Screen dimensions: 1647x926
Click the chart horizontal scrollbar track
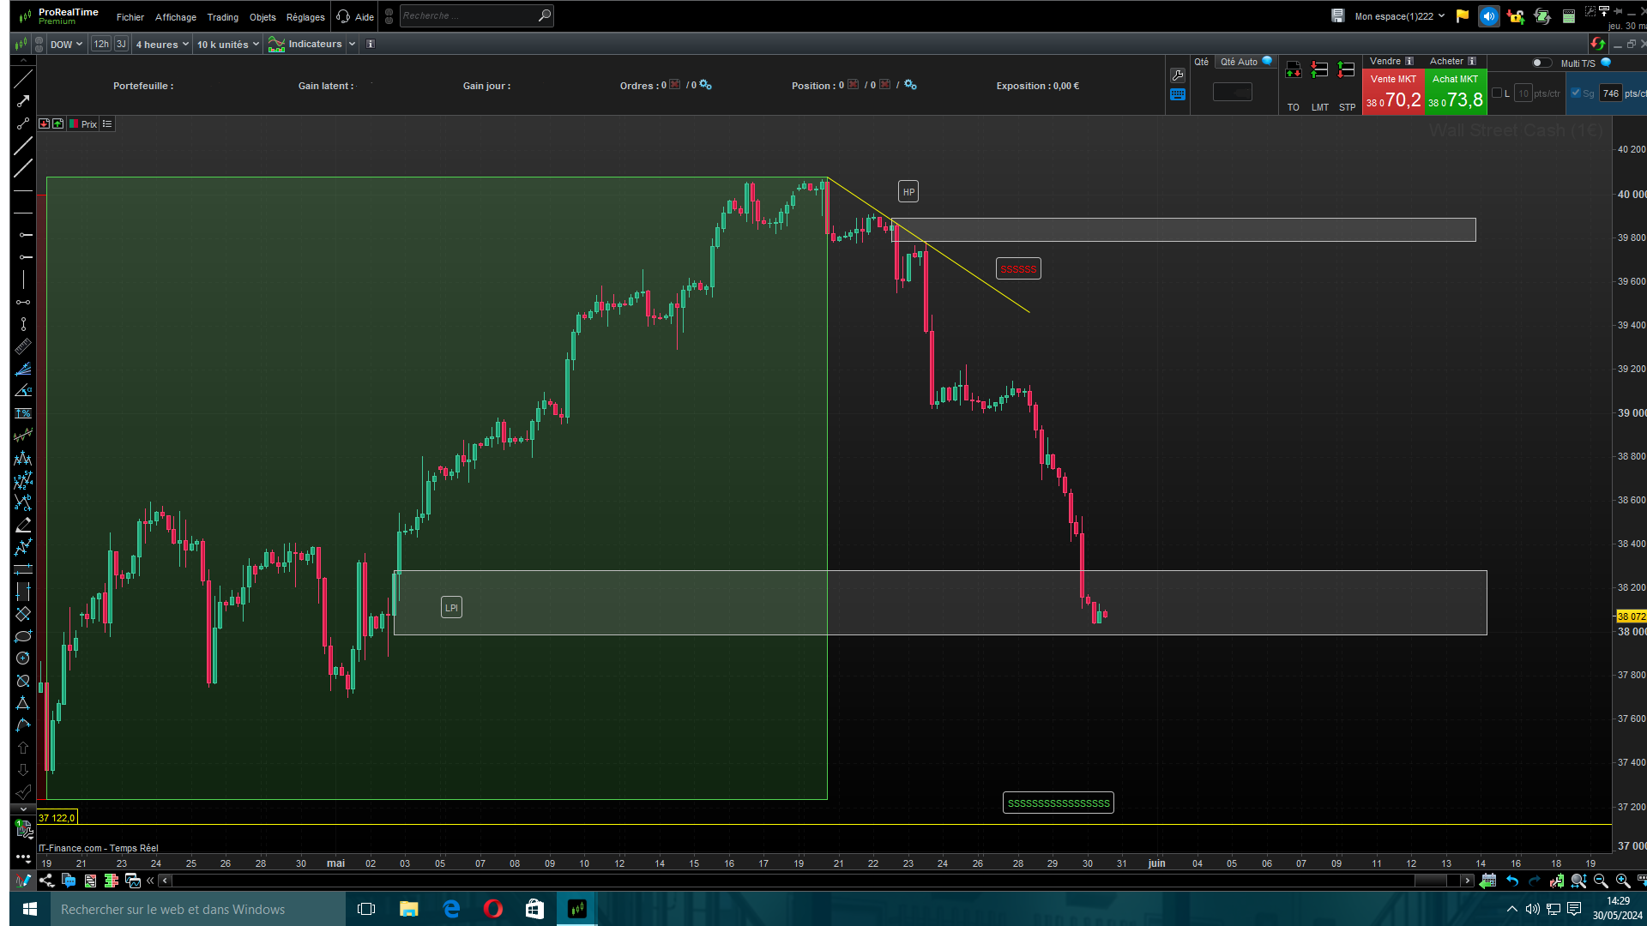(772, 881)
